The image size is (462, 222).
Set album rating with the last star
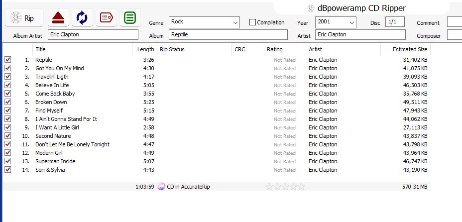tap(301, 187)
